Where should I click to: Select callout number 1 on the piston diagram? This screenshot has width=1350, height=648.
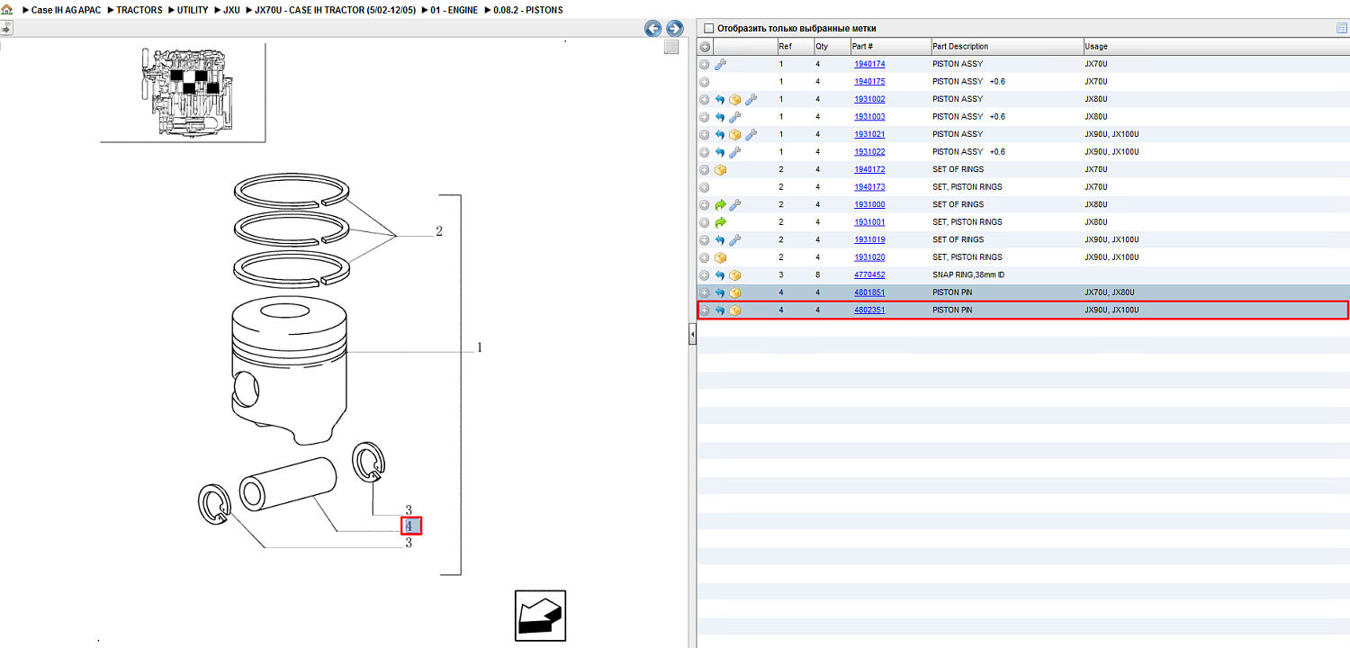[480, 347]
